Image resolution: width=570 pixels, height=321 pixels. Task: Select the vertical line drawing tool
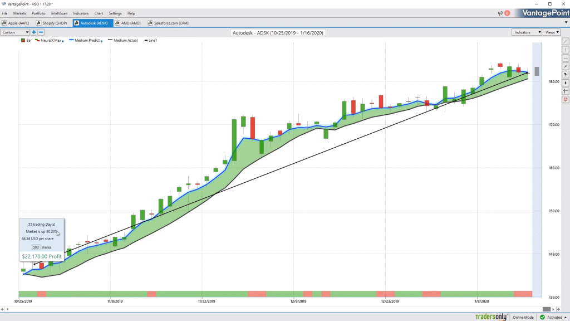[566, 50]
